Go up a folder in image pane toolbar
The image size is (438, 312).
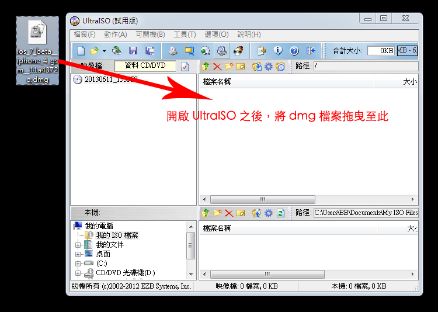pyautogui.click(x=206, y=66)
